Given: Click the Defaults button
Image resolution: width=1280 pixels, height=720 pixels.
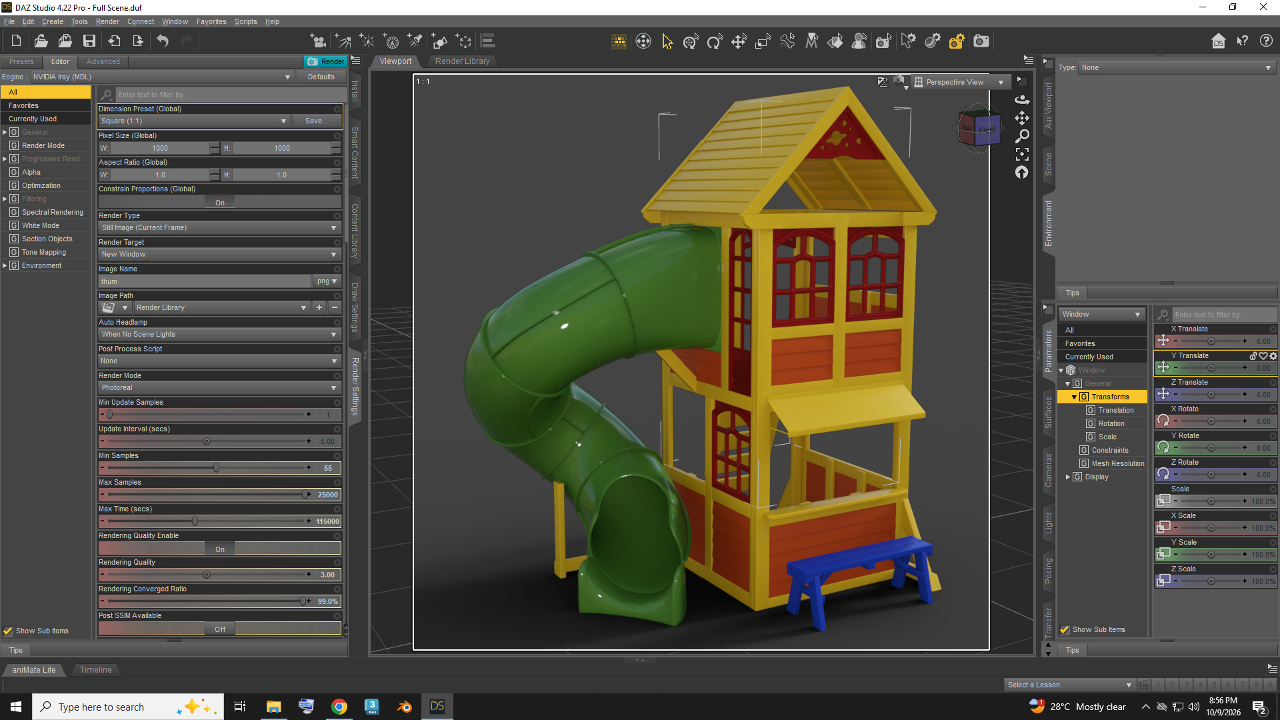Looking at the screenshot, I should pos(321,77).
